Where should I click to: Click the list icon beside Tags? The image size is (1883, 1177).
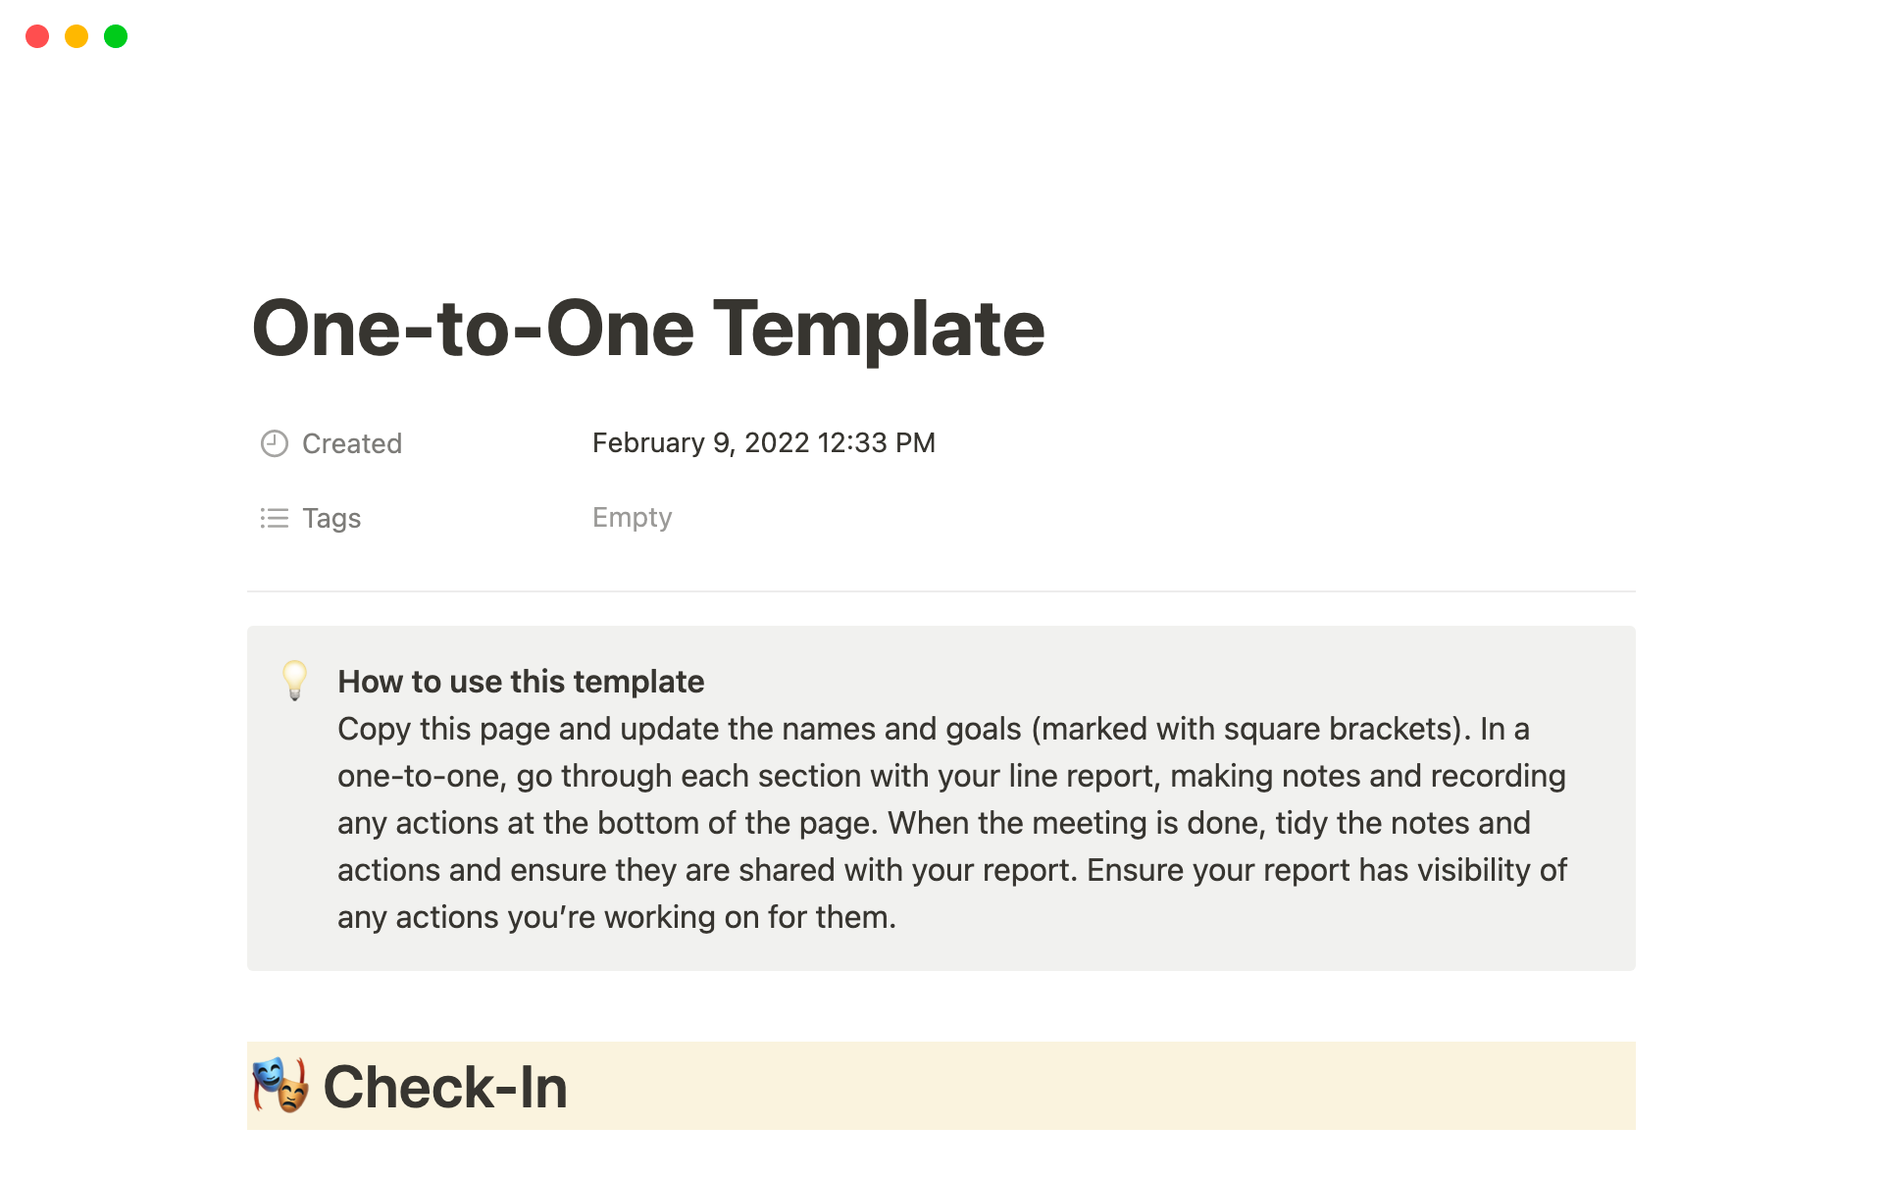[275, 518]
